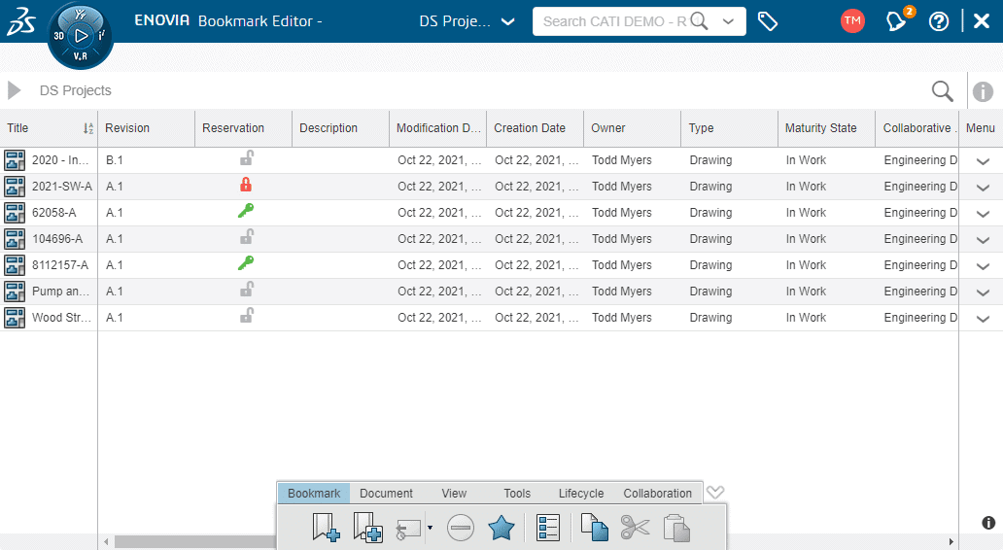
Task: Open the help question mark icon
Action: click(x=939, y=21)
